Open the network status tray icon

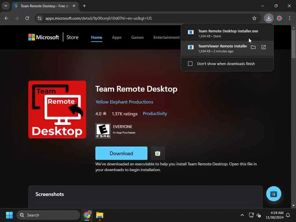click(x=251, y=215)
